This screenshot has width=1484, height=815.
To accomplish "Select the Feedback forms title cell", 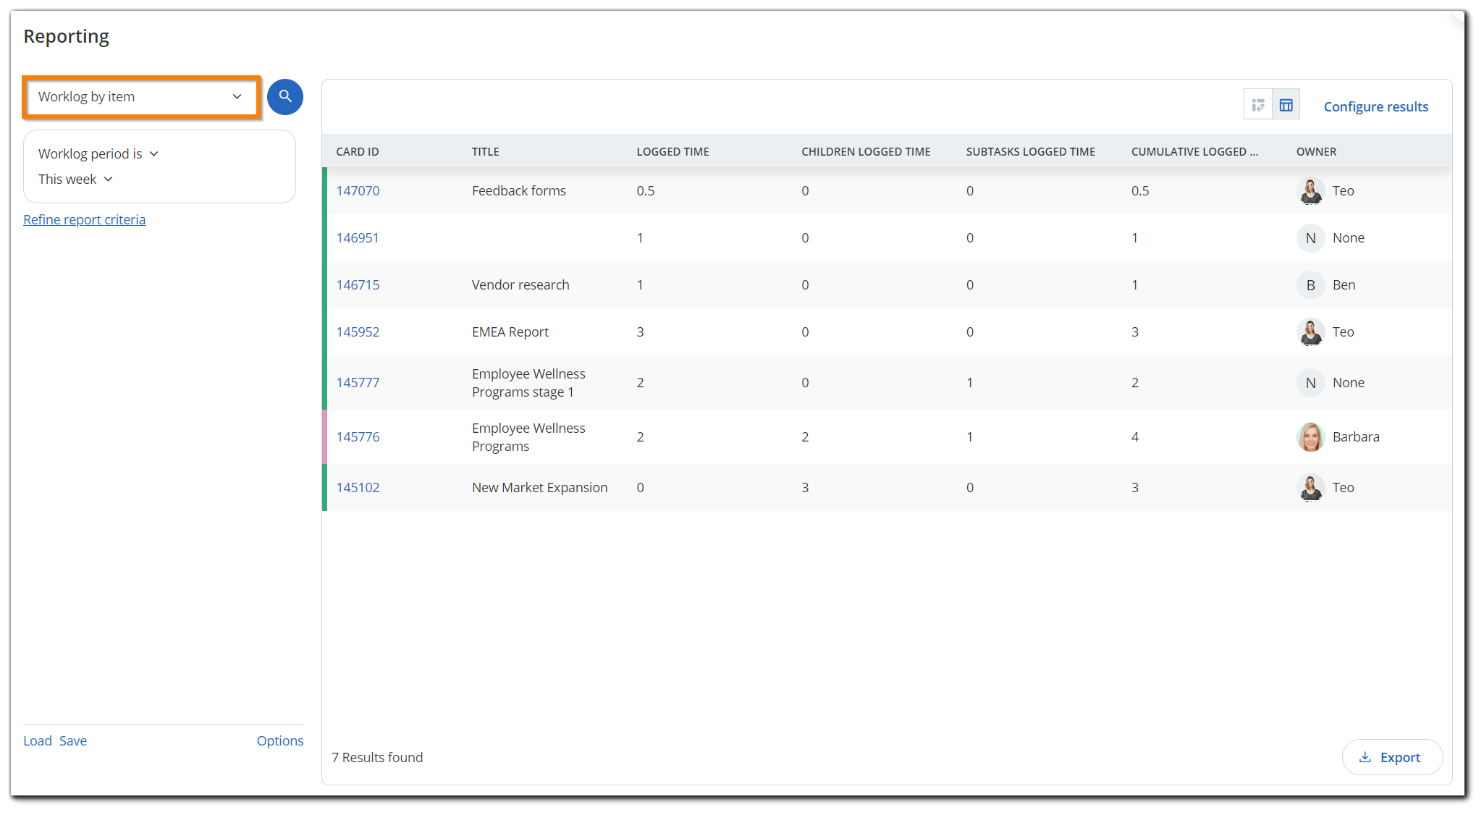I will [519, 191].
